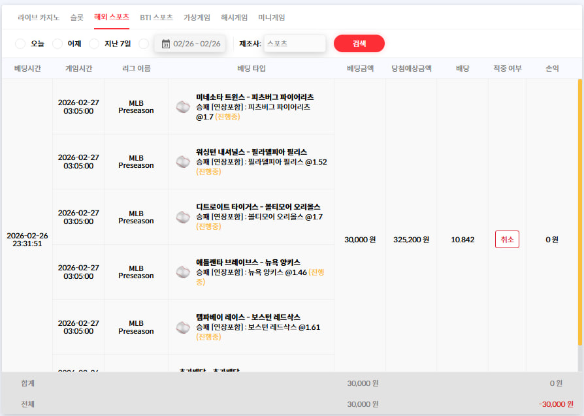Switch to the 라이브 카지노 tab
This screenshot has height=416, width=584.
pyautogui.click(x=39, y=18)
